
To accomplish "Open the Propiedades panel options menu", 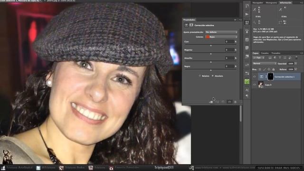I will pyautogui.click(x=240, y=20).
